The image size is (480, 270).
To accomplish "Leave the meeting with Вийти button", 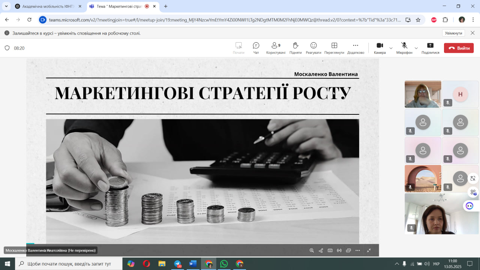I will click(x=459, y=48).
